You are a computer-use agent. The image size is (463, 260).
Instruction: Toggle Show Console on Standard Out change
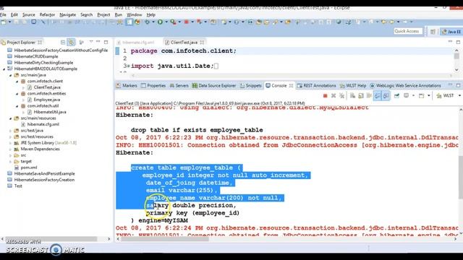coord(378,96)
